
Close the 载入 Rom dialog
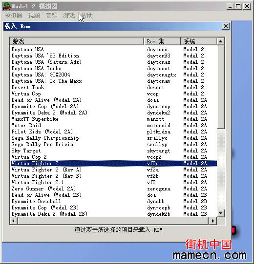(x=226, y=26)
